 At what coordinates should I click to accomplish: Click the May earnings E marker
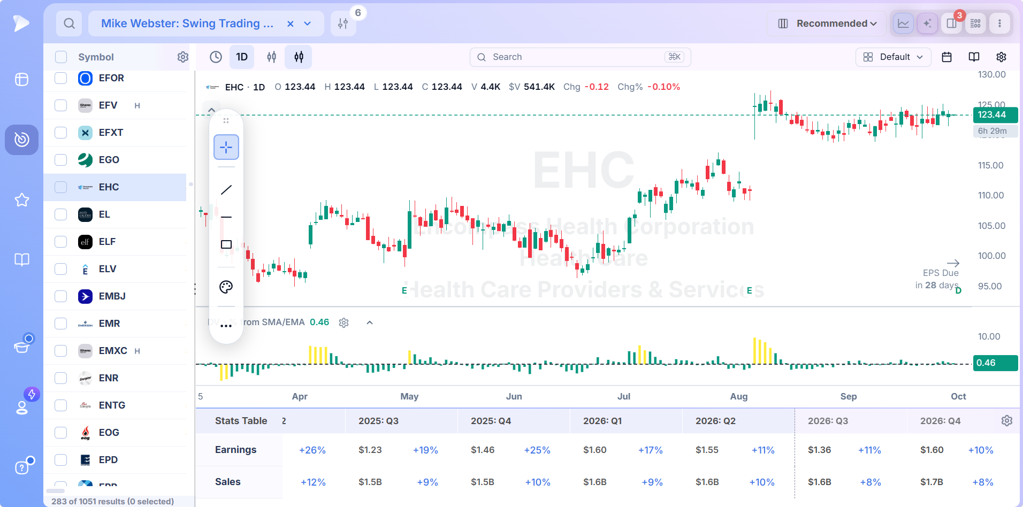point(404,290)
